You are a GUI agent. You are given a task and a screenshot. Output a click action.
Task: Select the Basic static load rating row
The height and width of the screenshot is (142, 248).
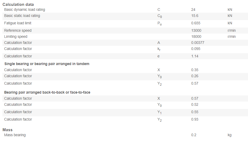pos(125,16)
